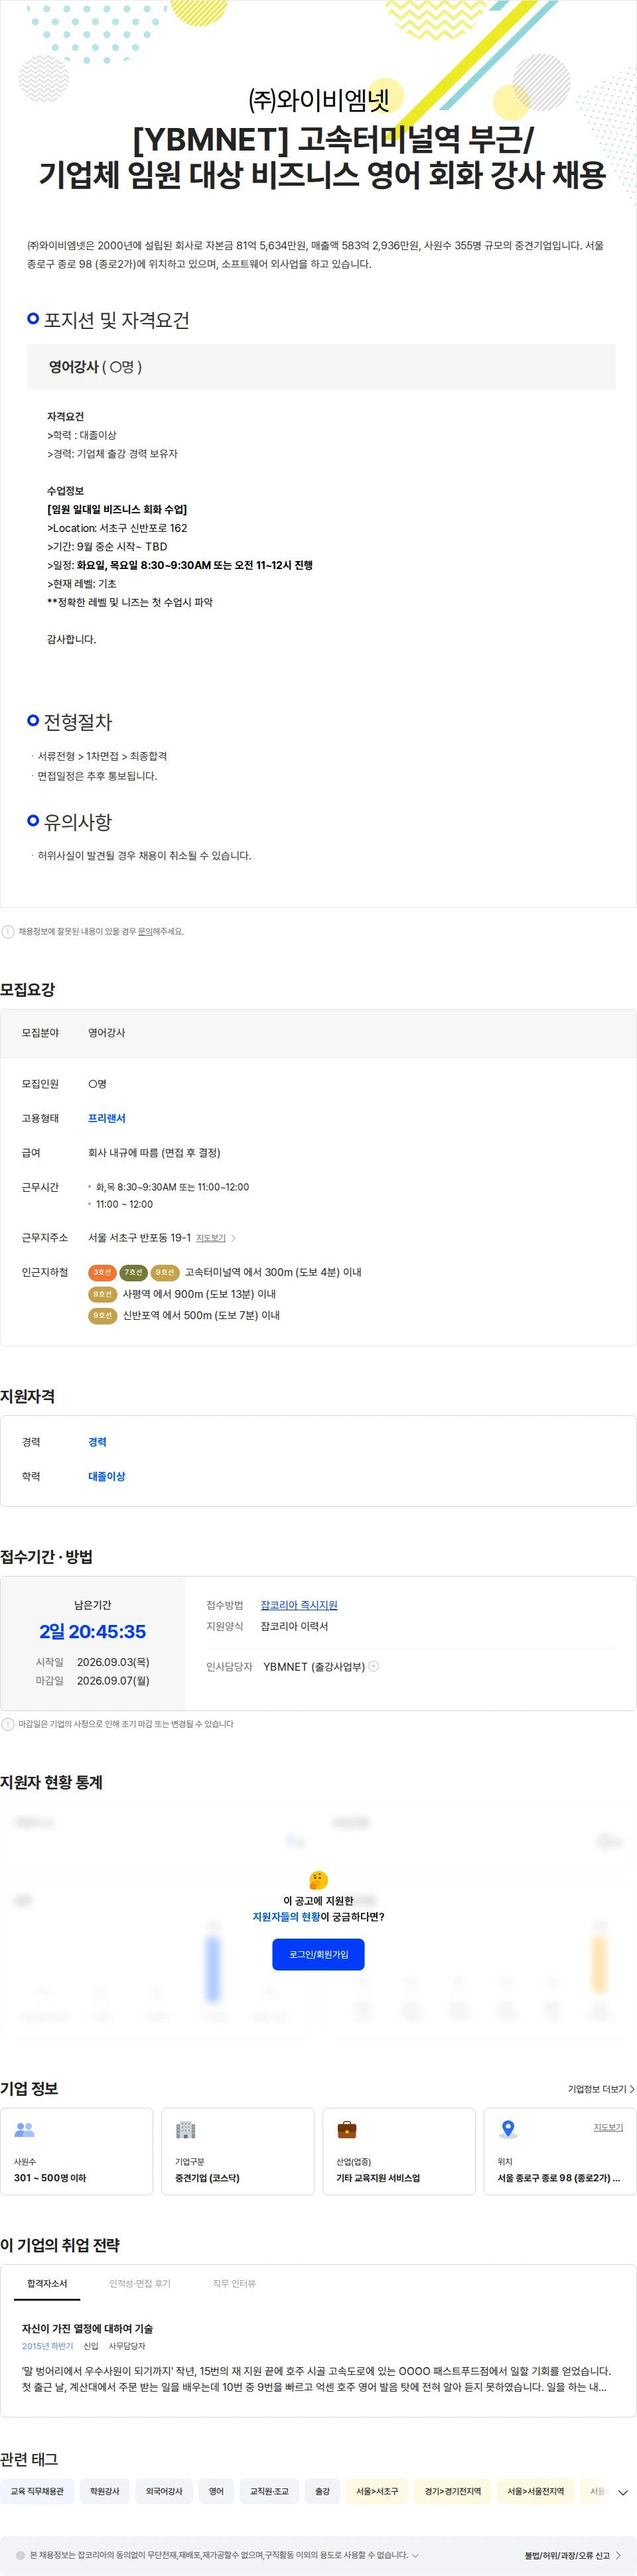Click YBMNET (출강사업부) contact text
This screenshot has height=2576, width=637.
coord(314,1666)
